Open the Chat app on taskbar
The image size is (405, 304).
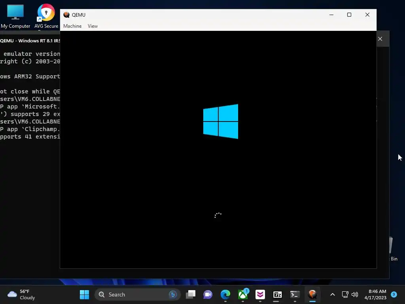point(208,294)
